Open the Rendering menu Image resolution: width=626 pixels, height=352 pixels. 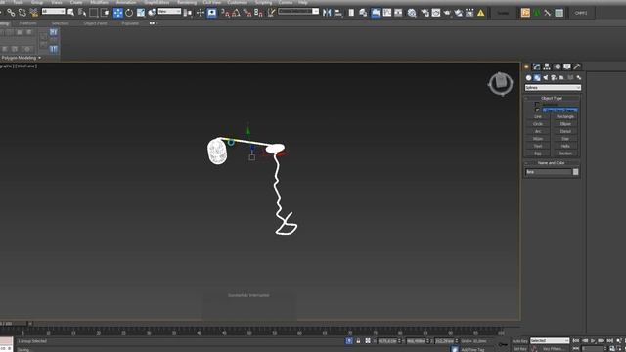187,2
